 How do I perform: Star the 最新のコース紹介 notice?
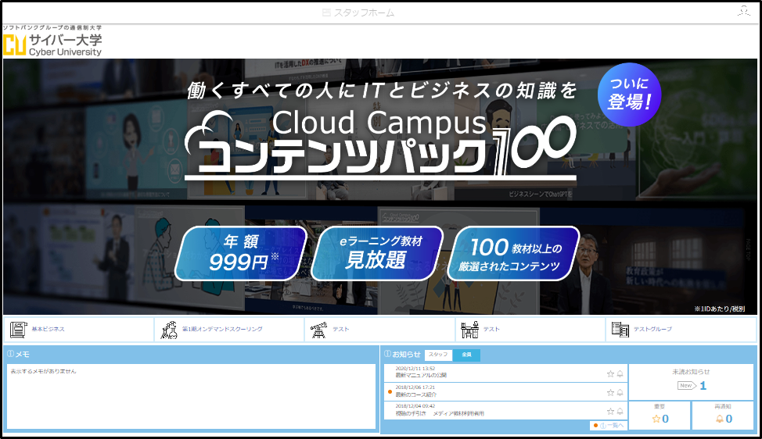[x=610, y=392]
